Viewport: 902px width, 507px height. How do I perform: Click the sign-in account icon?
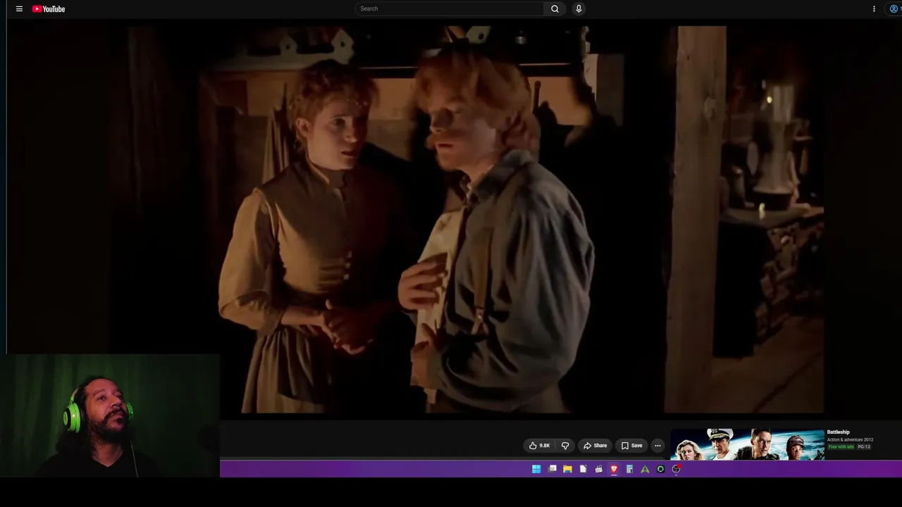pyautogui.click(x=894, y=9)
